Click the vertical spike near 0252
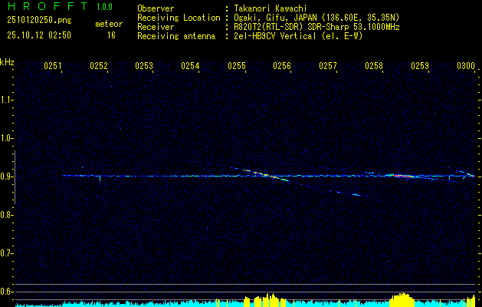The height and width of the screenshot is (307, 482). (x=100, y=179)
